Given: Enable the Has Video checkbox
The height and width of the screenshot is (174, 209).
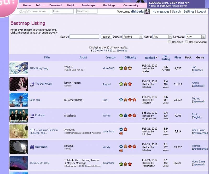Looking at the screenshot, I should (x=170, y=42).
